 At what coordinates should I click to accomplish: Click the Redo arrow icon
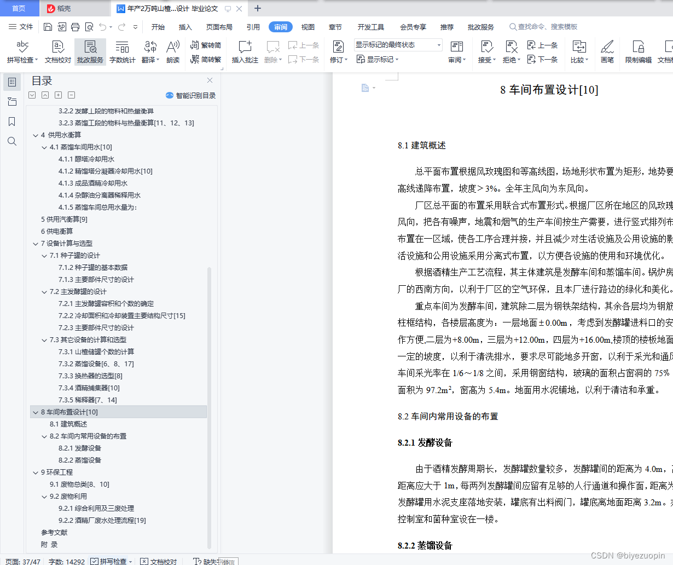[x=121, y=27]
